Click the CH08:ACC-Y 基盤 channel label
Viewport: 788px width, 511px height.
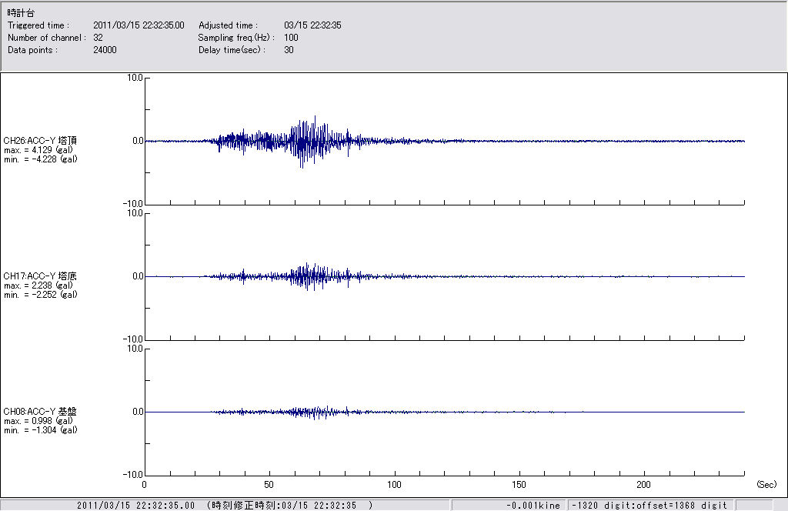(x=40, y=412)
